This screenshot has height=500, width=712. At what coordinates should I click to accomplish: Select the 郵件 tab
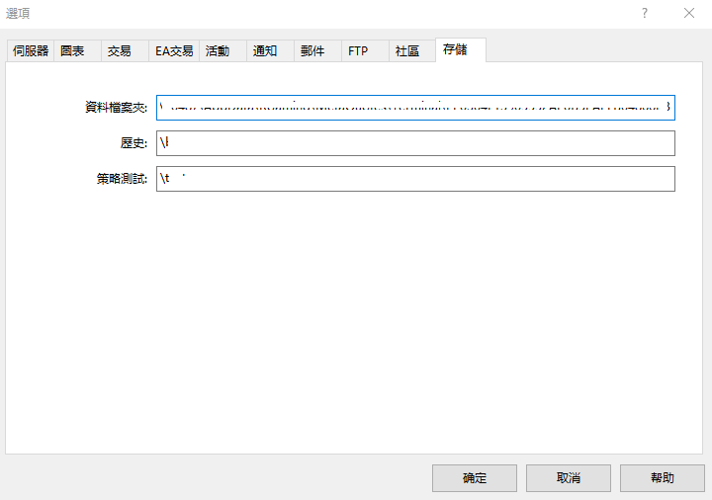point(317,50)
